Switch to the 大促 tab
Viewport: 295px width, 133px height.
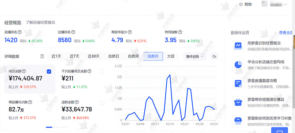pos(171,56)
